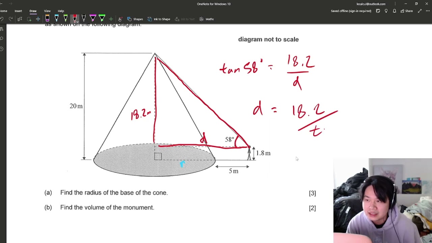Open recent notes clock icon
432x243 pixels.
tap(2, 49)
